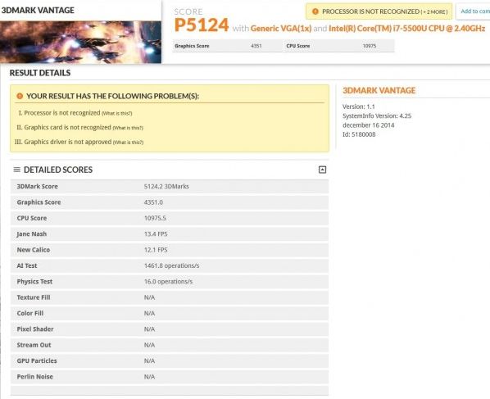The image size is (490, 399).
Task: Select the Perlin Noise N/A row
Action: click(x=170, y=377)
